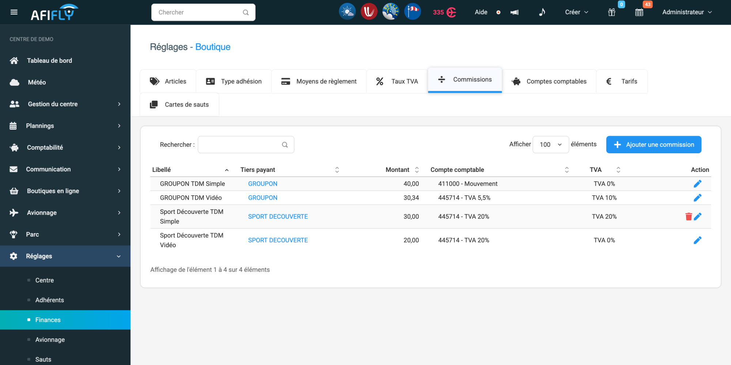Viewport: 731px width, 365px height.
Task: Open GROUPON link in TDM Simple row
Action: point(262,184)
